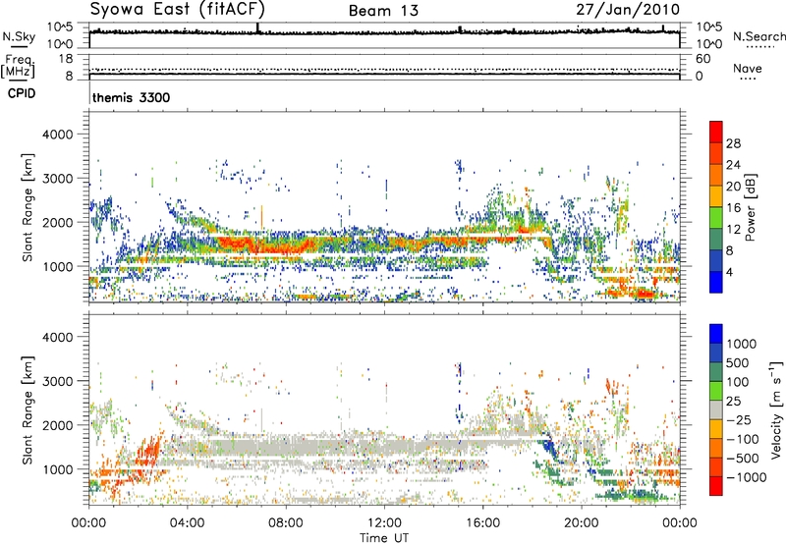This screenshot has height=544, width=786.
Task: Click the red bottom of velocity colorbar
Action: point(716,486)
